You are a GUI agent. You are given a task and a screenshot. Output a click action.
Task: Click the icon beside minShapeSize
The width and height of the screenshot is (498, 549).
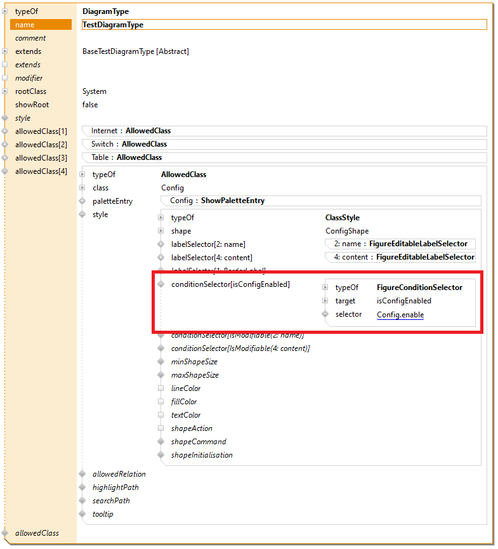pyautogui.click(x=161, y=362)
